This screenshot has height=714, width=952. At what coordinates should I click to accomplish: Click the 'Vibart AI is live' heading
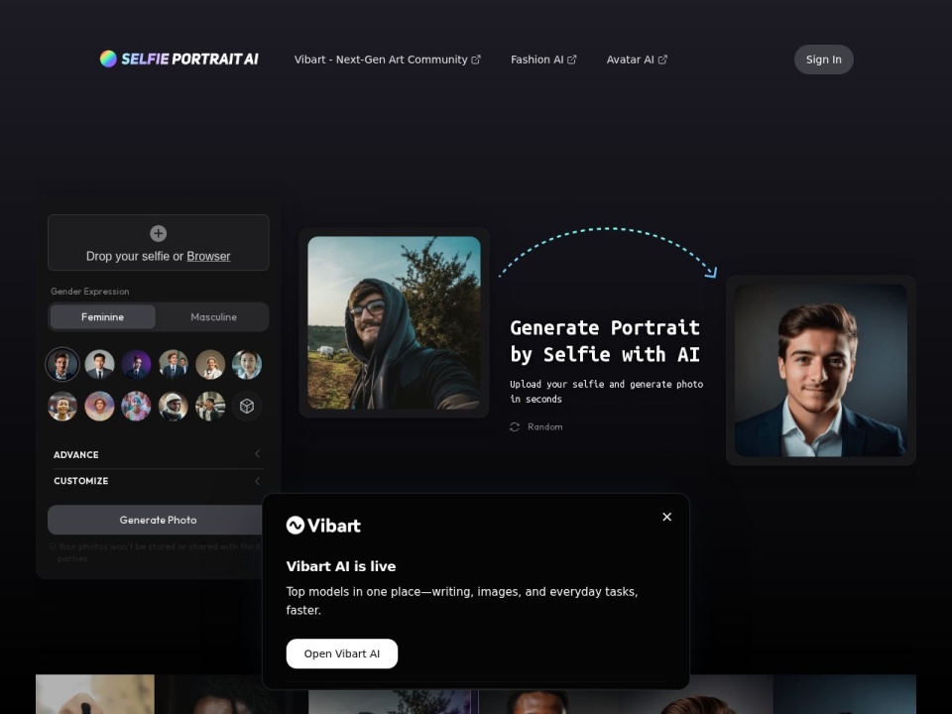click(x=341, y=566)
